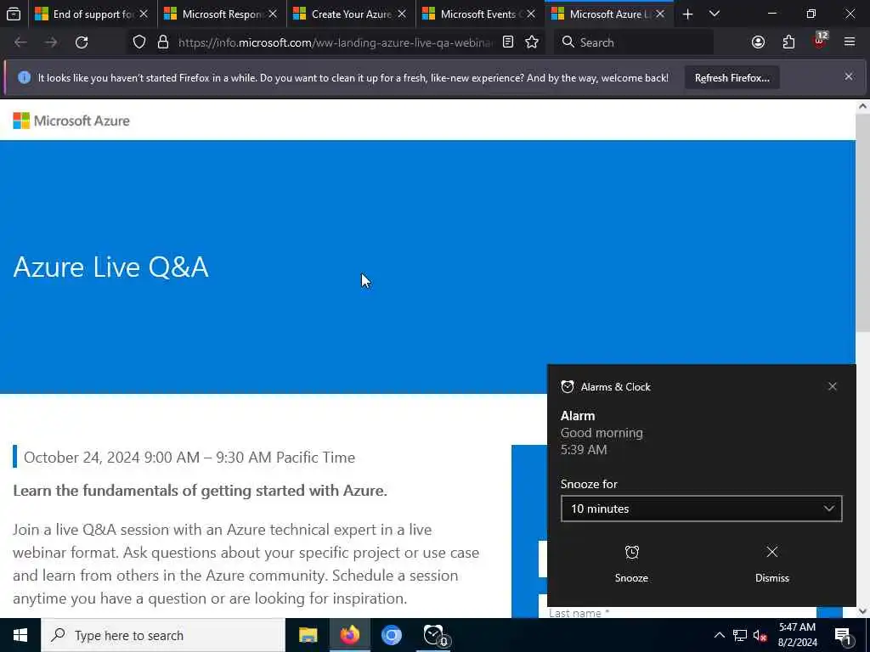Show site info via the padlock icon
Image resolution: width=870 pixels, height=652 pixels.
[x=162, y=42]
